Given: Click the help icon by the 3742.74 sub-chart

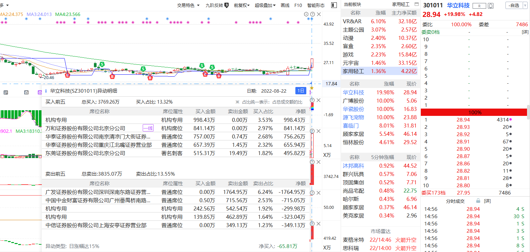Looking at the screenshot, I should click(x=312, y=162).
